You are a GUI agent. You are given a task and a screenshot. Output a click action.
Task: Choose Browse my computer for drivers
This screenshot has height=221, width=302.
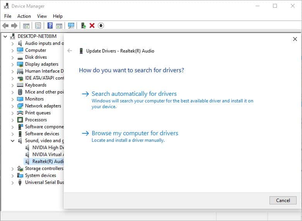[135, 133]
